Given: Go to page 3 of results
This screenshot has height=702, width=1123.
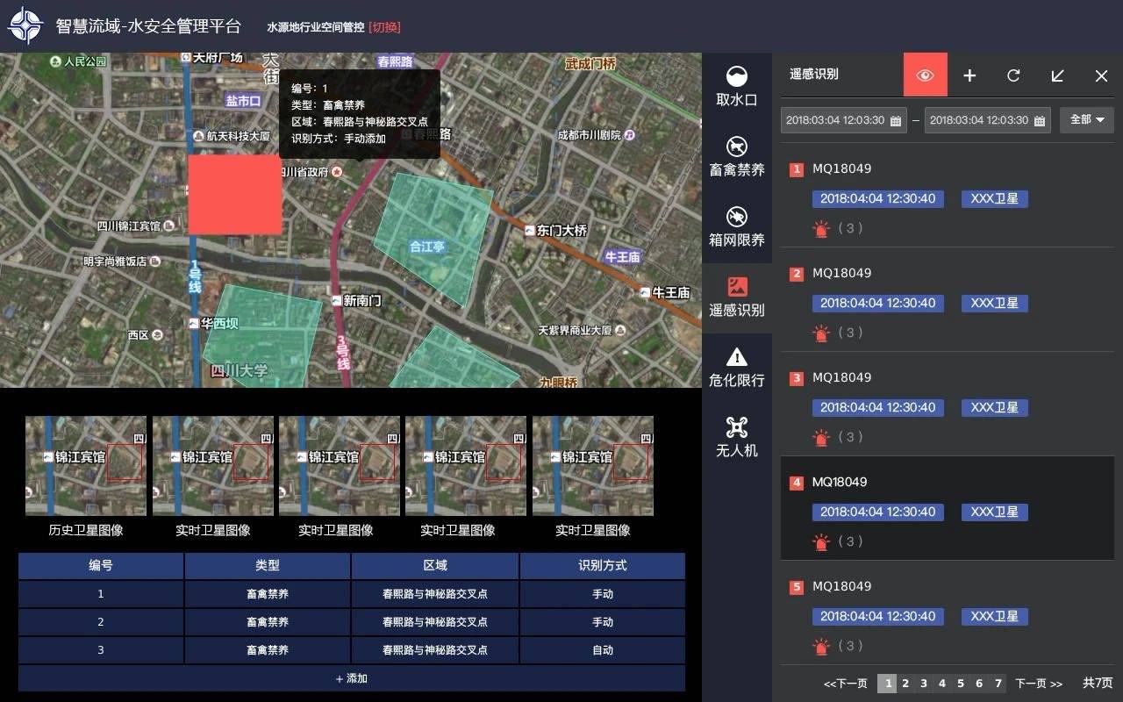Looking at the screenshot, I should pyautogui.click(x=924, y=684).
